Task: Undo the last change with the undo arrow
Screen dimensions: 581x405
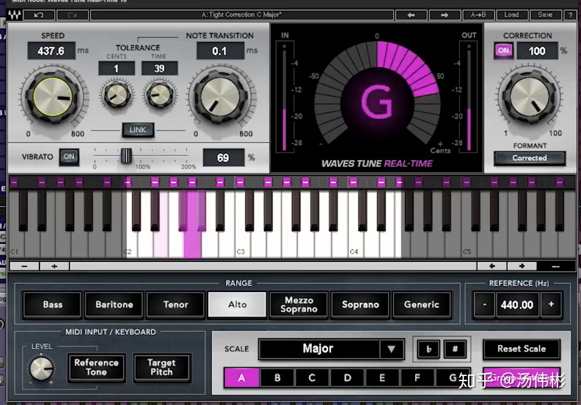Action: tap(39, 15)
